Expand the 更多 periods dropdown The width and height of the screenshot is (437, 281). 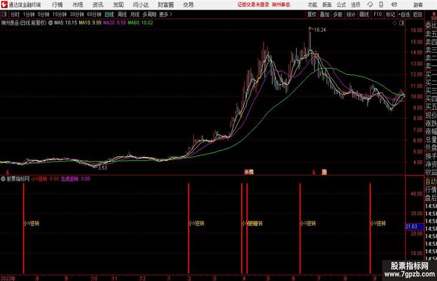(165, 14)
